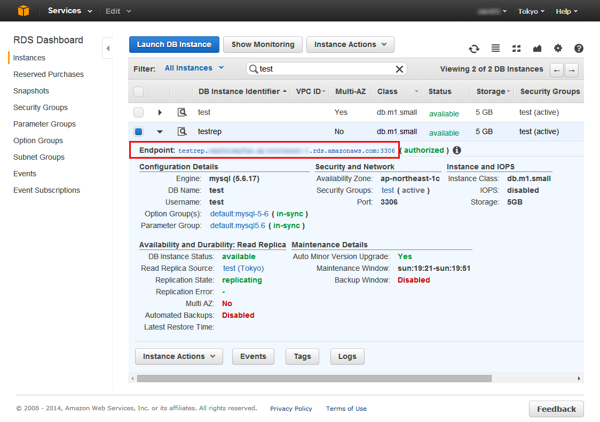Switch to the grid view icon
This screenshot has height=422, width=600.
click(517, 48)
